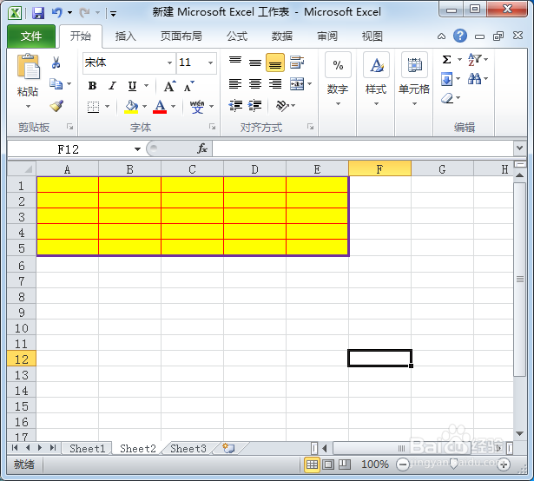Screen dimensions: 534x481
Task: Click the Clear eraser icon
Action: tap(447, 98)
